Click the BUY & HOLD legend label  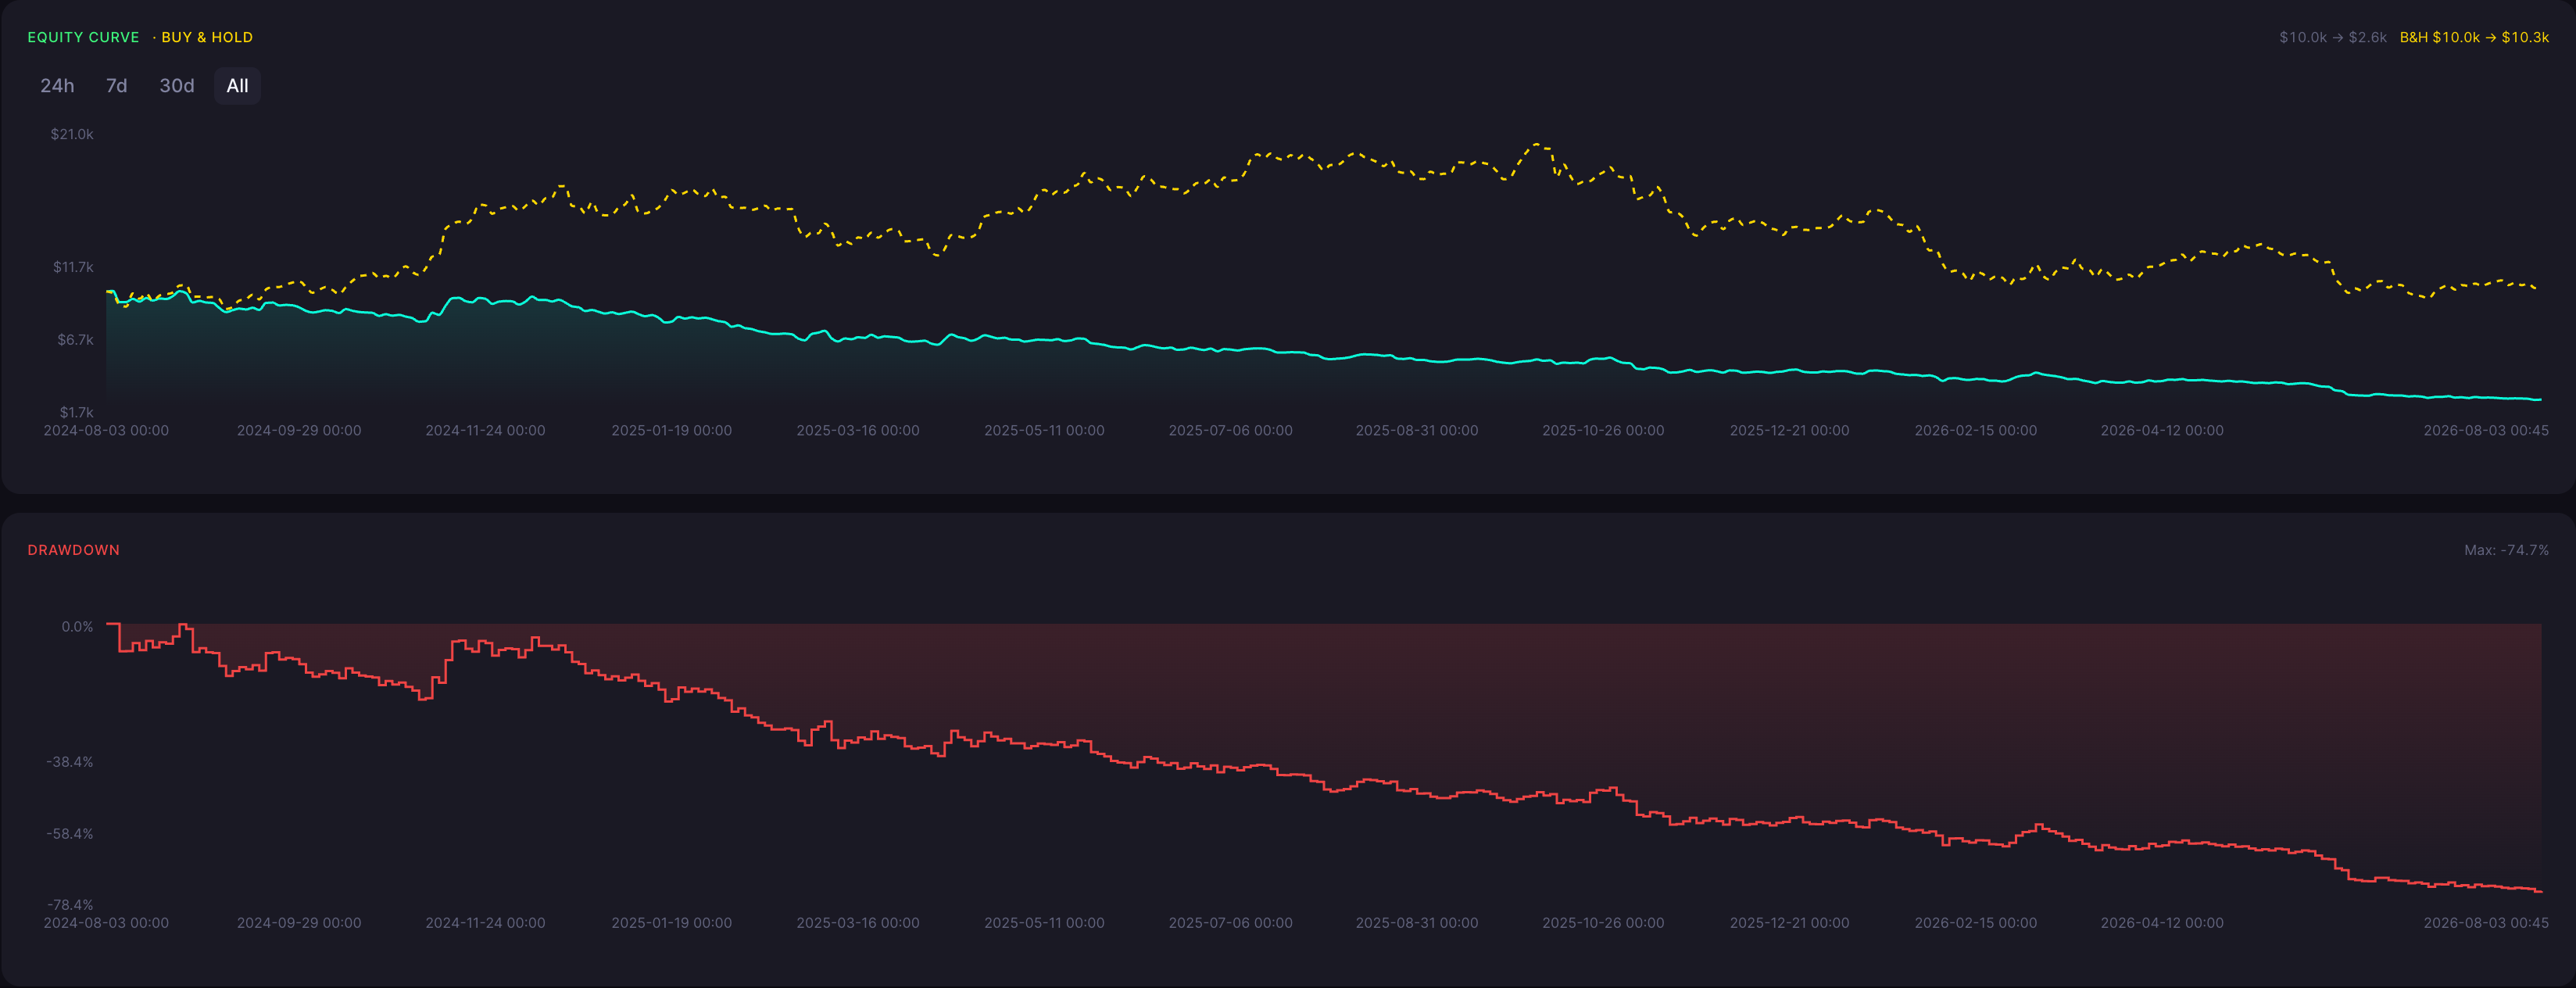[207, 37]
